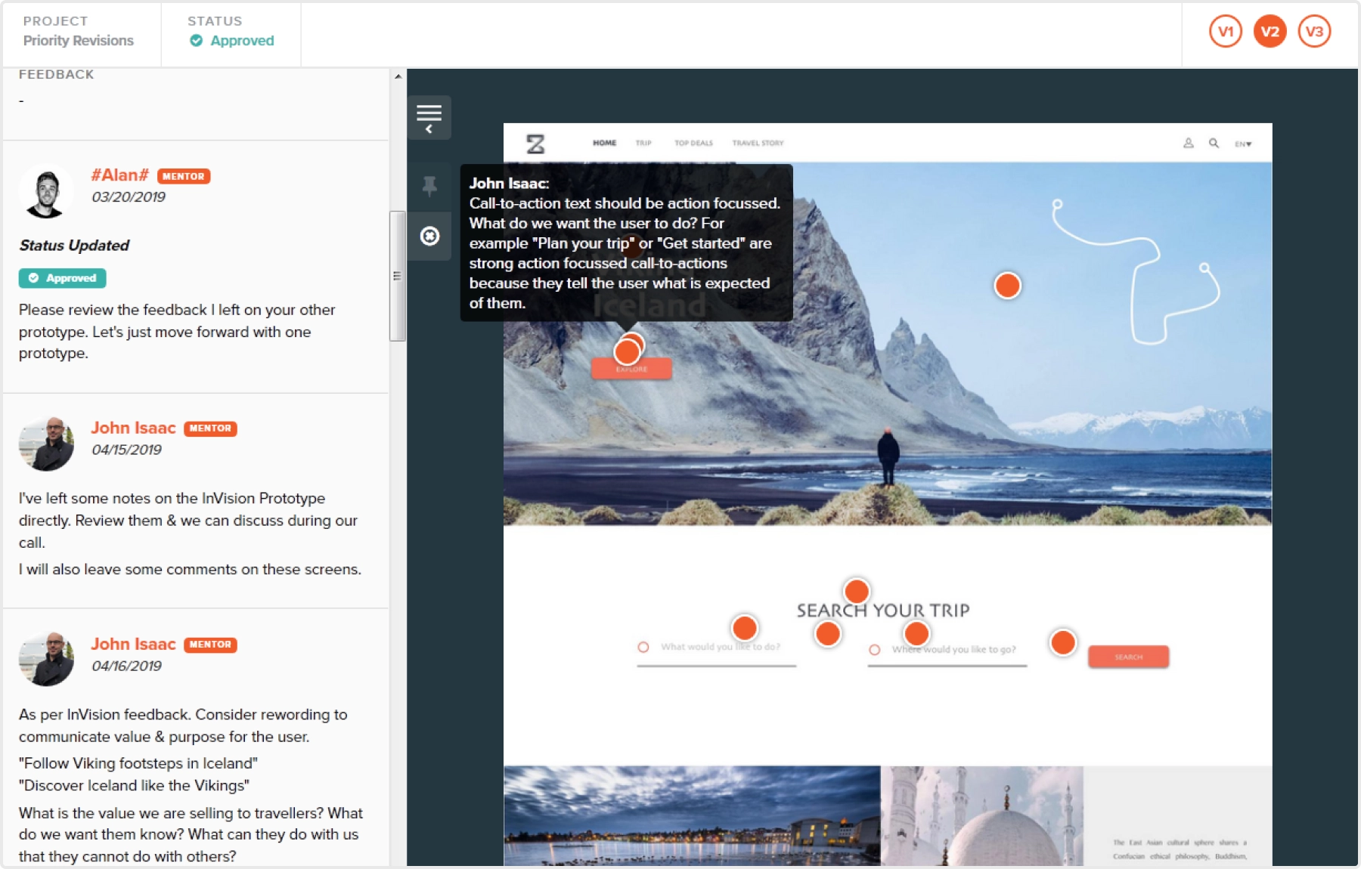Open #Alan# mentor profile name
This screenshot has height=869, width=1361.
click(119, 175)
